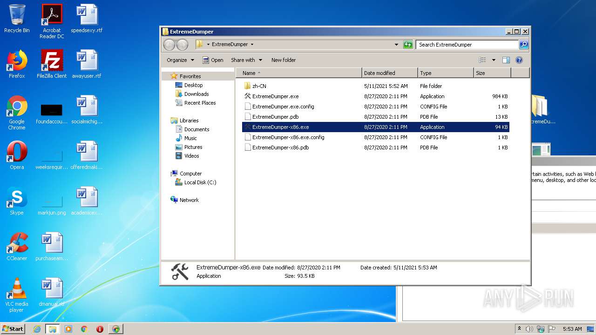This screenshot has width=596, height=335.
Task: Select the Music library
Action: tap(186, 138)
